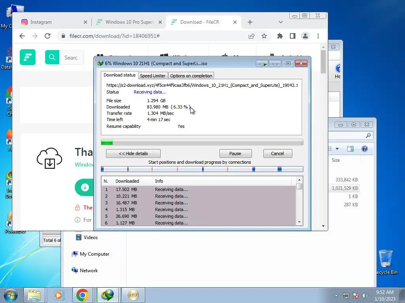Click the connections progress strip
The height and width of the screenshot is (303, 405).
202,169
